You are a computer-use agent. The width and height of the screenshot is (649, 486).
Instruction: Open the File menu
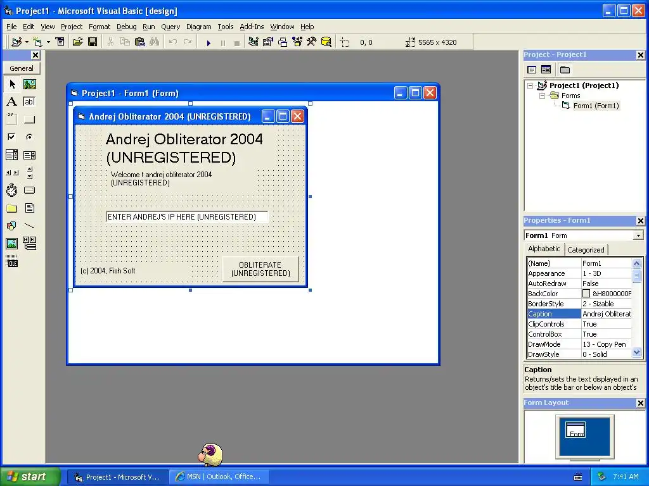[x=11, y=27]
